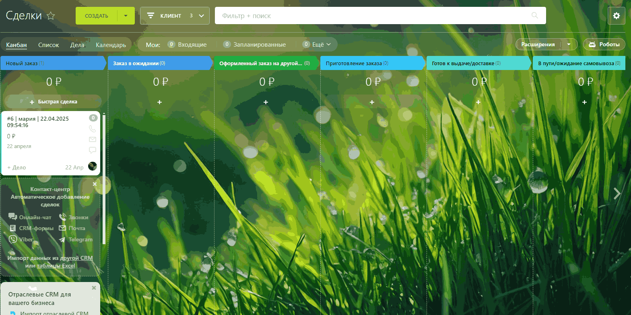Click the chat bubble icon on deal #6 card
This screenshot has height=315, width=631.
point(93,150)
